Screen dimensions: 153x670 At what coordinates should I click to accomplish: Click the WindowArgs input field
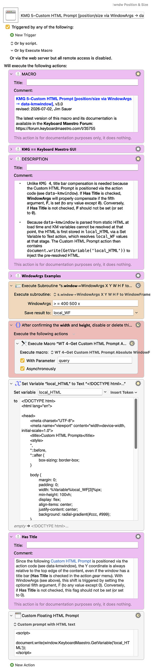tap(95, 303)
